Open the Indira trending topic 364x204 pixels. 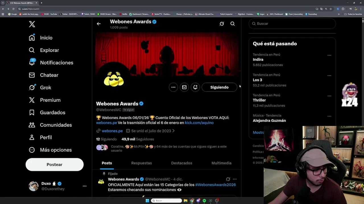tap(258, 59)
